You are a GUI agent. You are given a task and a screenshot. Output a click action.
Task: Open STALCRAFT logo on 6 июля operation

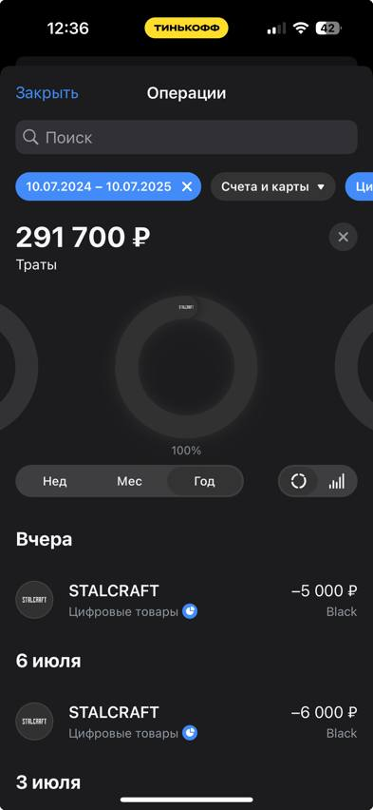34,722
